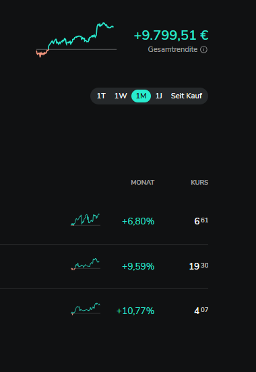Choose the 1J time range
Image resolution: width=256 pixels, height=372 pixels.
coord(158,96)
